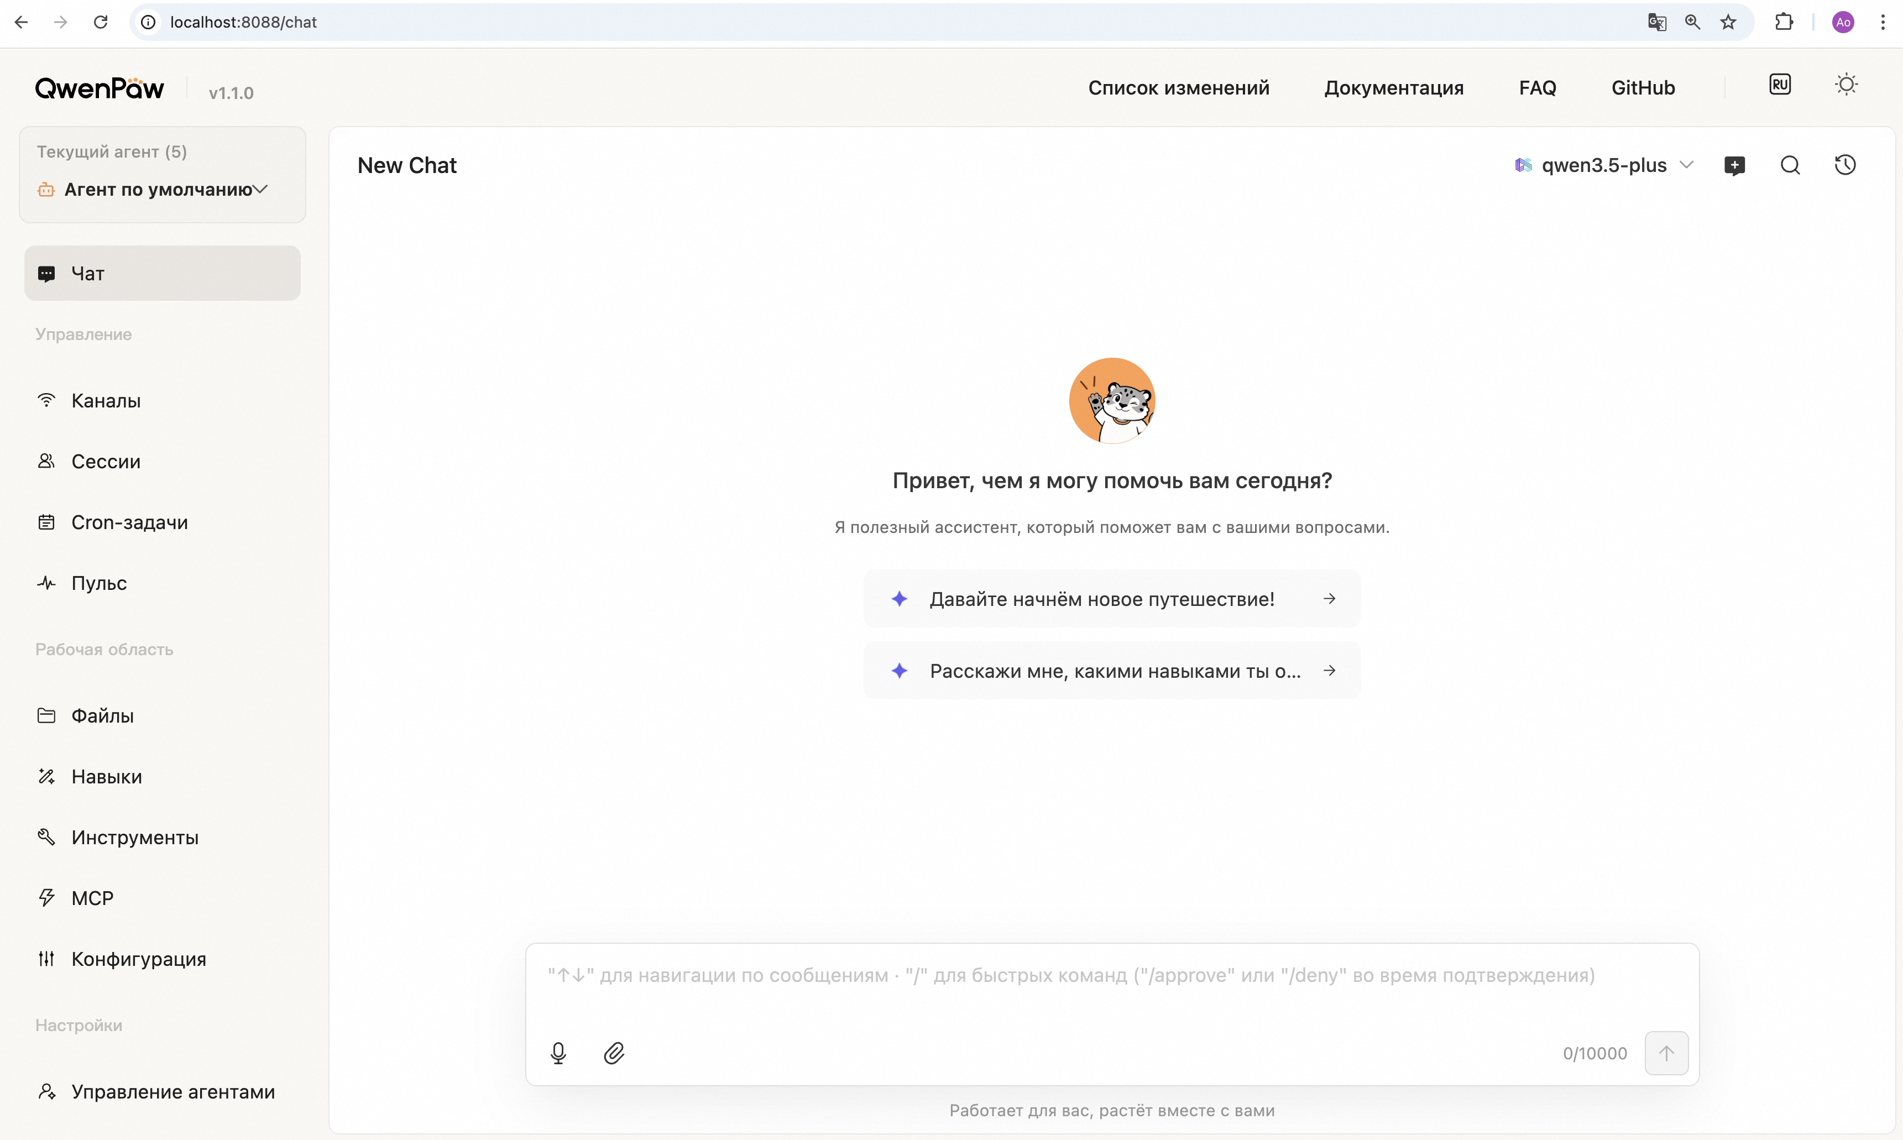Click the paperclip attach file icon
1903x1140 pixels.
tap(614, 1053)
